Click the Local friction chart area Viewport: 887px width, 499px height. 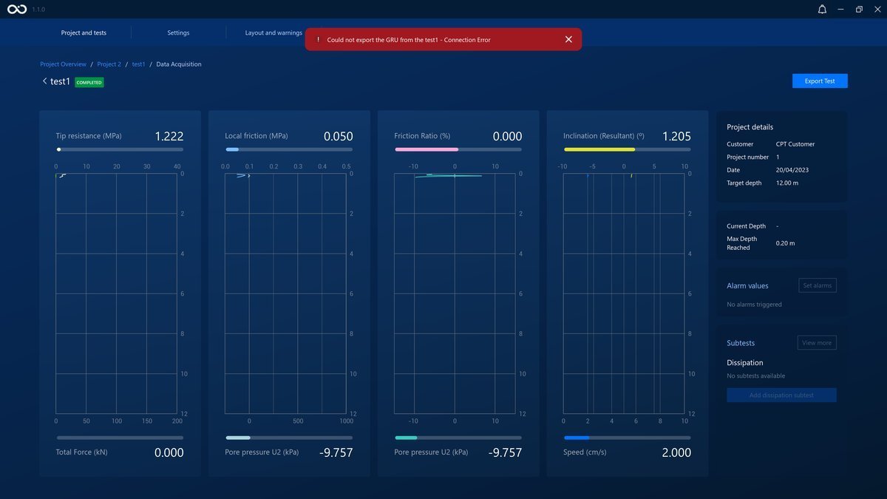286,293
